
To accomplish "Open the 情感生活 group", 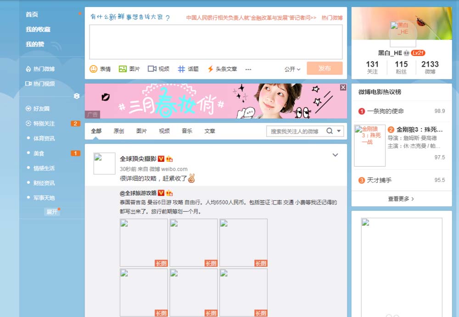I will coord(44,168).
